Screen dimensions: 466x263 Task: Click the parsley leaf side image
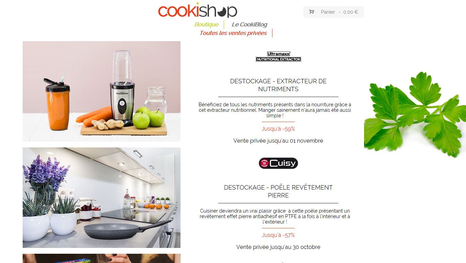click(x=415, y=114)
